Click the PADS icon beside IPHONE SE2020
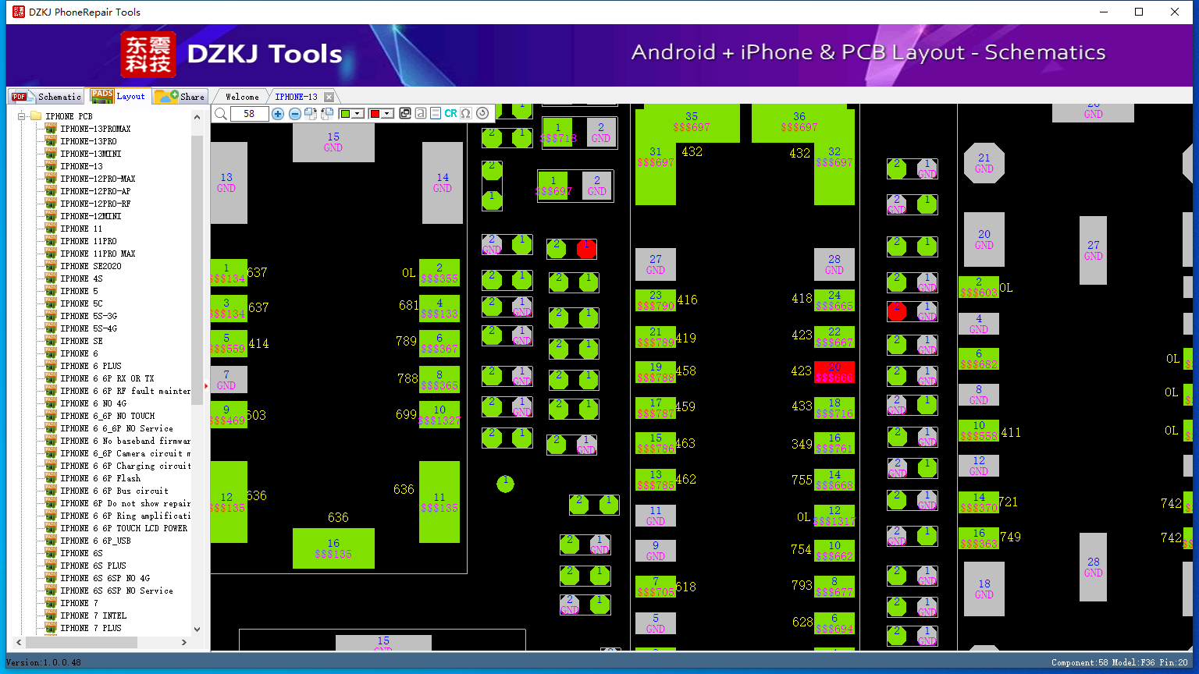The width and height of the screenshot is (1199, 674). tap(51, 266)
